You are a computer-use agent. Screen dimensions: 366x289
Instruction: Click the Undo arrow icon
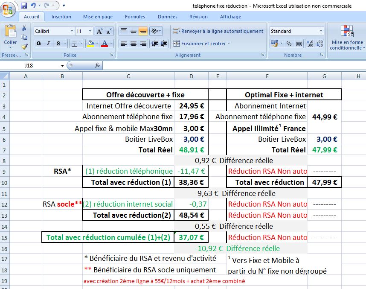[33, 6]
